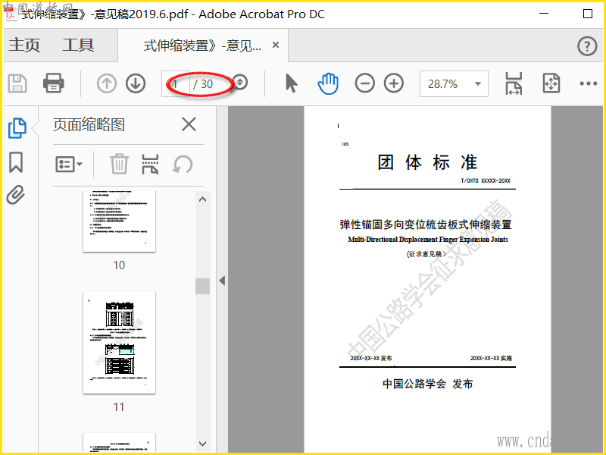Switch to the 主页 tab

[24, 45]
